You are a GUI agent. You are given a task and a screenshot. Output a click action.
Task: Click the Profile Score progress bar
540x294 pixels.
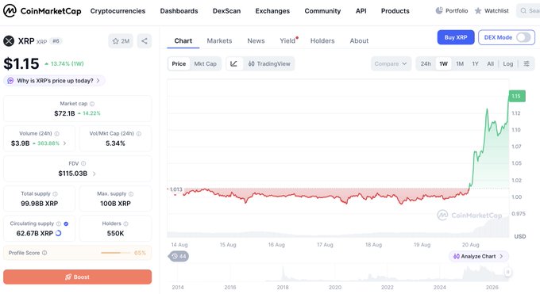tap(116, 253)
